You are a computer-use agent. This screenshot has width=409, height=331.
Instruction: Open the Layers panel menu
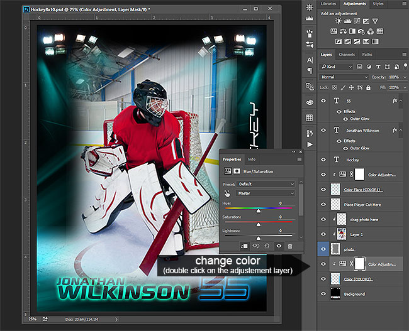point(405,55)
